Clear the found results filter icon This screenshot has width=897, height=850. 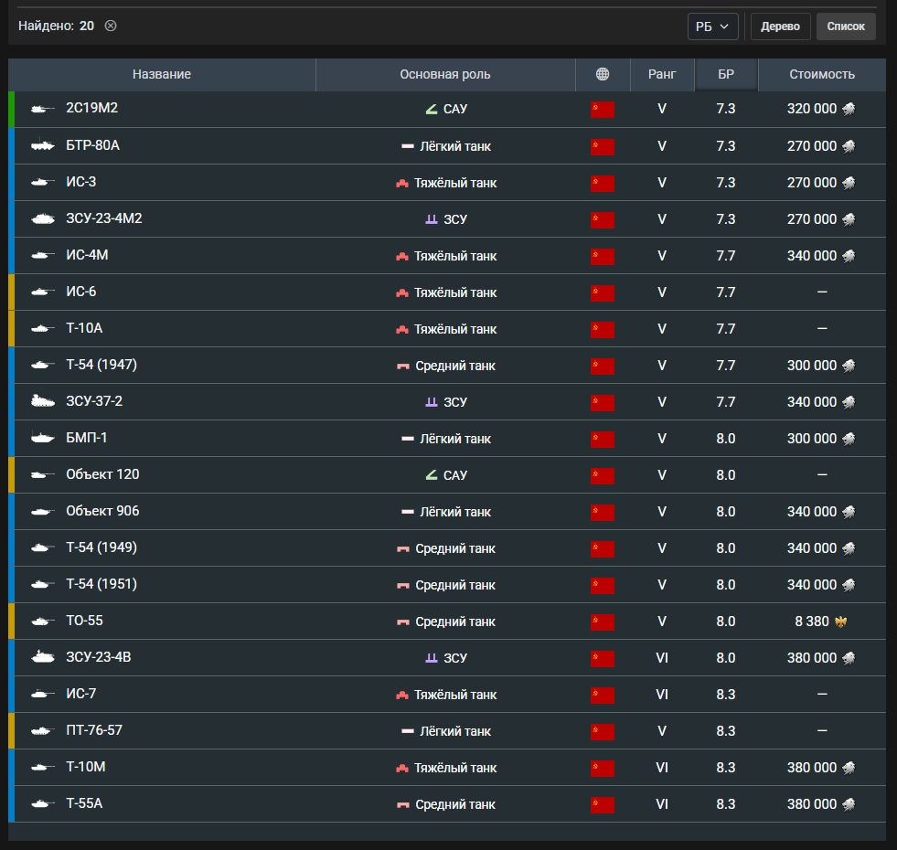(x=111, y=27)
